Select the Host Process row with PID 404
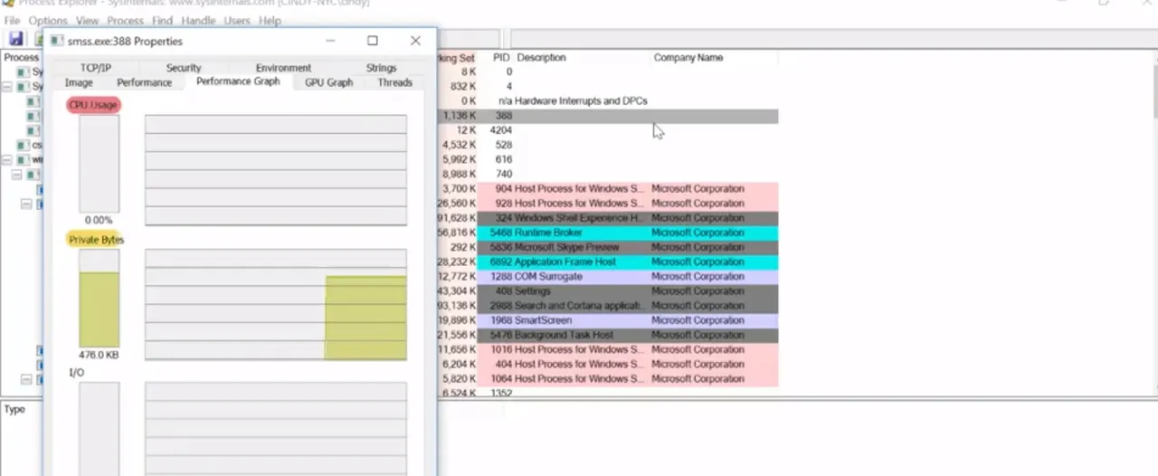This screenshot has width=1158, height=476. (606, 364)
